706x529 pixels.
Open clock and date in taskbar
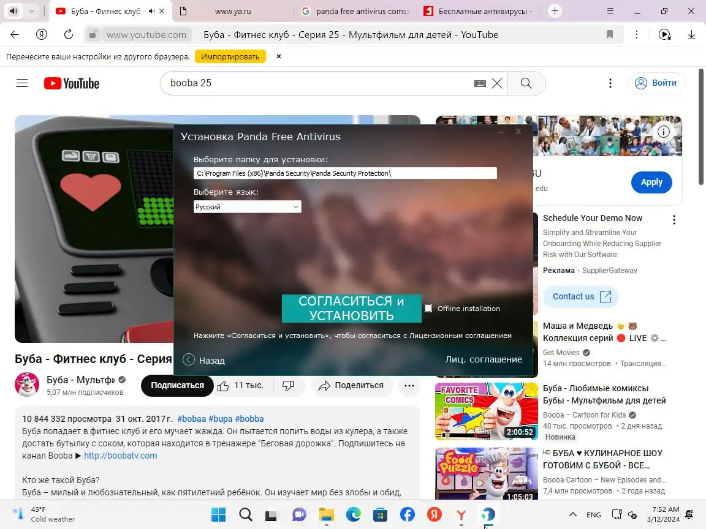pyautogui.click(x=662, y=514)
